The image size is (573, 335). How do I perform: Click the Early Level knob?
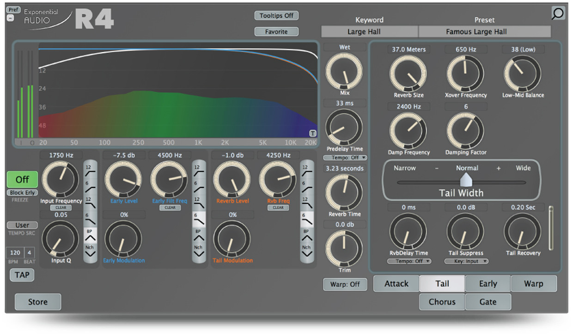click(x=123, y=180)
